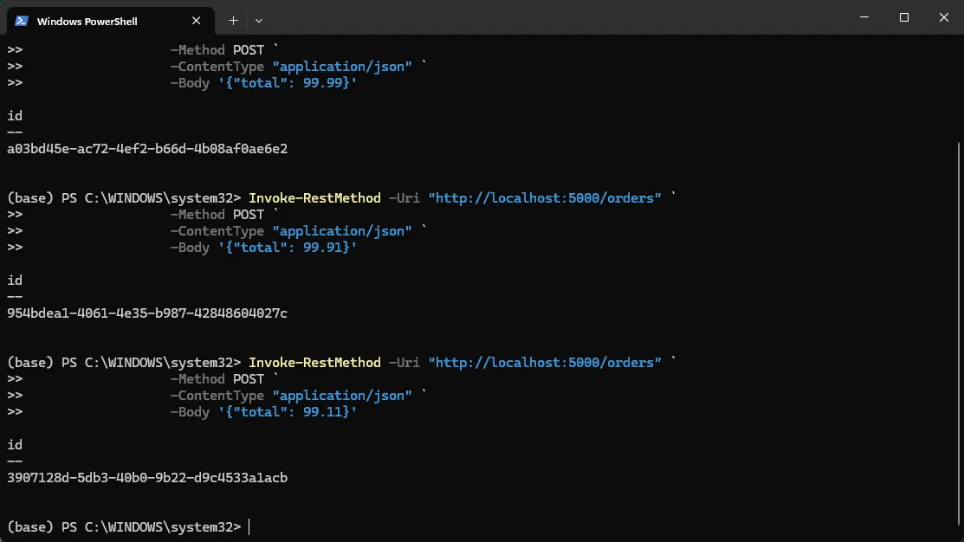
Task: Click Invoke-RestMethod in the last command
Action: point(314,363)
